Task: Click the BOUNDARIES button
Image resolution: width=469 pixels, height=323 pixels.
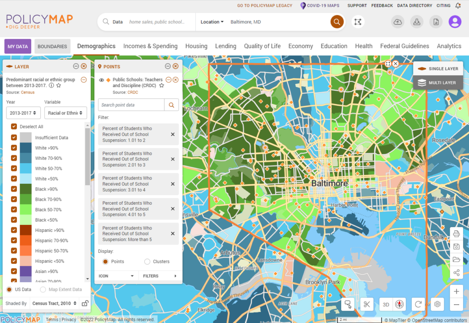Action: tap(52, 46)
